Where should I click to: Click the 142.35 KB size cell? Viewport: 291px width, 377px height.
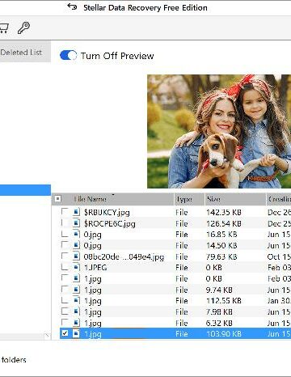point(224,212)
